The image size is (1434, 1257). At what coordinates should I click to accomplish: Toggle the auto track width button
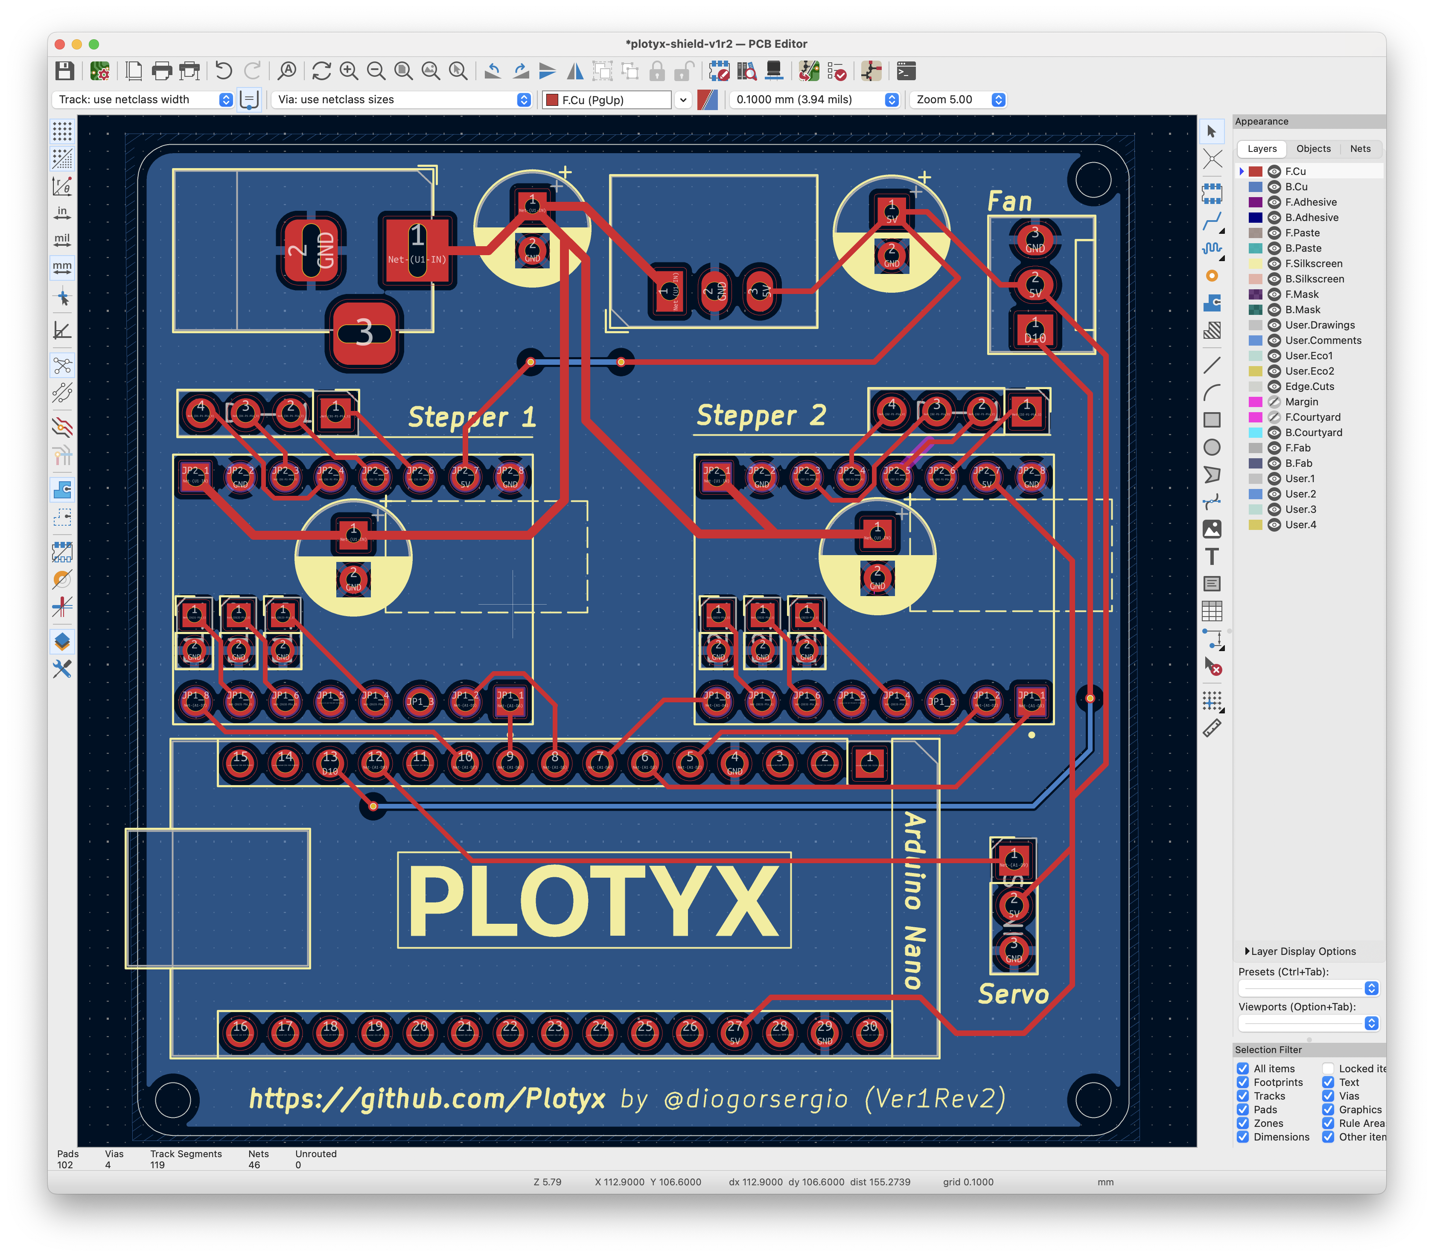pos(249,99)
